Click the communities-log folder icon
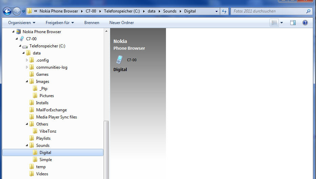Image resolution: width=316 pixels, height=179 pixels. coord(31,67)
